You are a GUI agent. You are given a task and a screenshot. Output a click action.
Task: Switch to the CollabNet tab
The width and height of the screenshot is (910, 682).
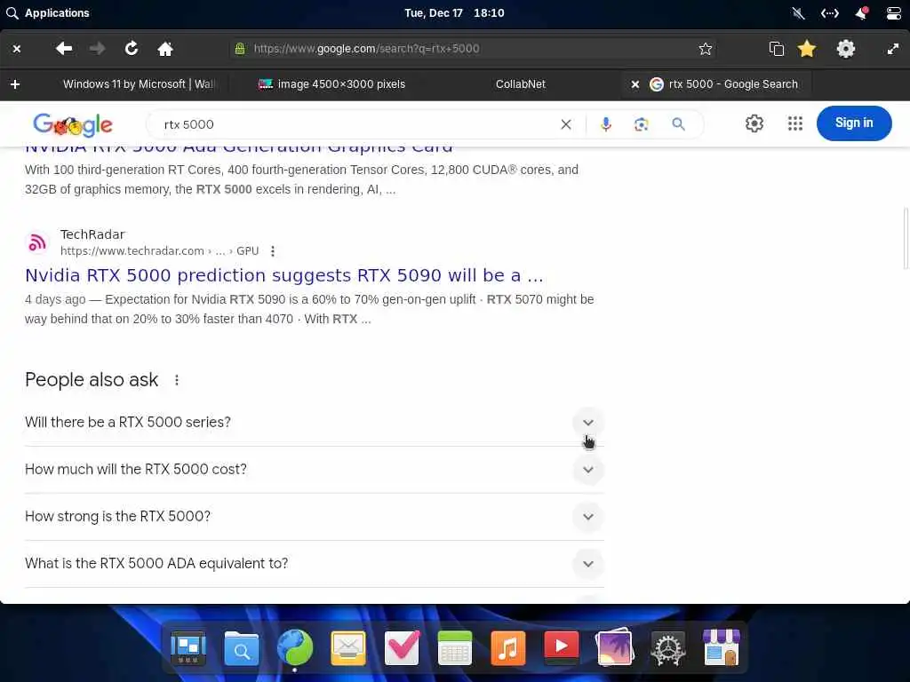tap(521, 84)
